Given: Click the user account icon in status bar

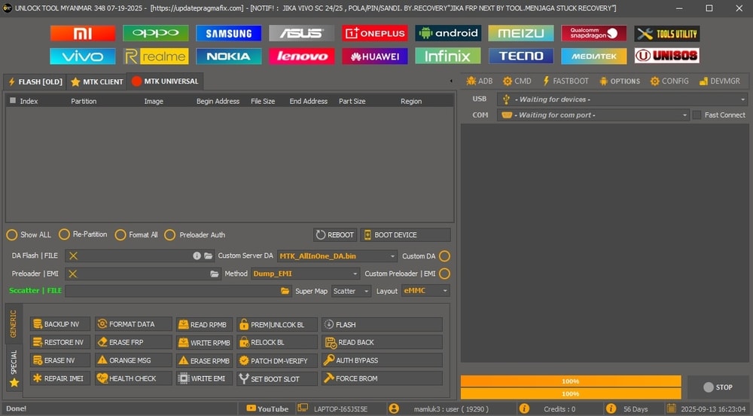Looking at the screenshot, I should point(394,408).
